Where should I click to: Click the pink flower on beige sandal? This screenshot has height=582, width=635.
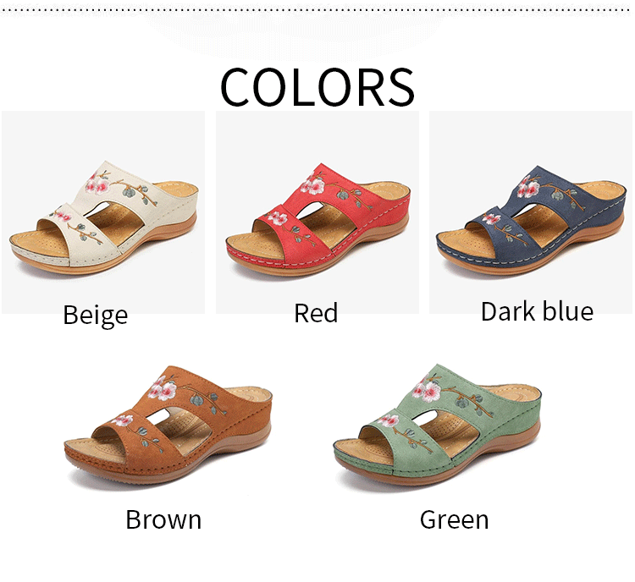97,184
